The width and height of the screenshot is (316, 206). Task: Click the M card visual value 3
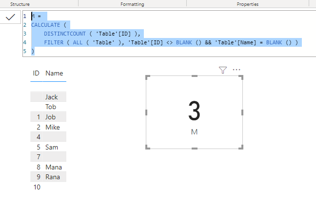click(194, 111)
